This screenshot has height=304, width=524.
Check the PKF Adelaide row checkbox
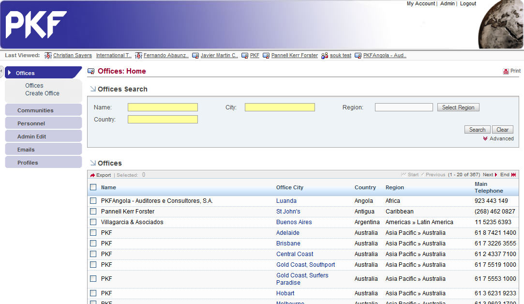pyautogui.click(x=93, y=233)
